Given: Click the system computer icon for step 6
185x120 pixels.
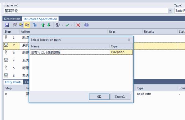Looking at the screenshot, I should [x=6, y=75].
